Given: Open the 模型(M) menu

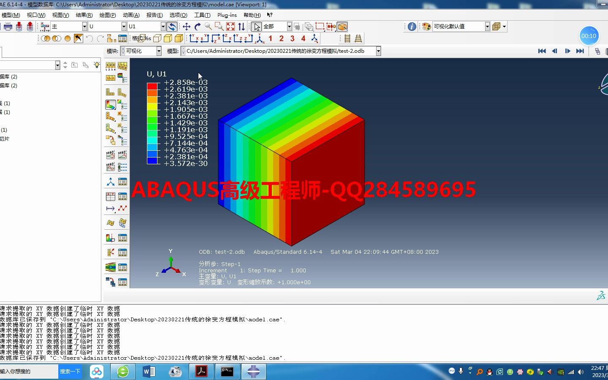Looking at the screenshot, I should (x=11, y=15).
